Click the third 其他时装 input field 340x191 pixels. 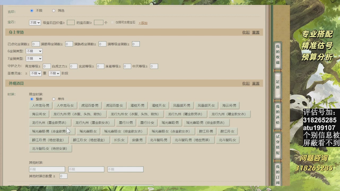tap(125, 169)
